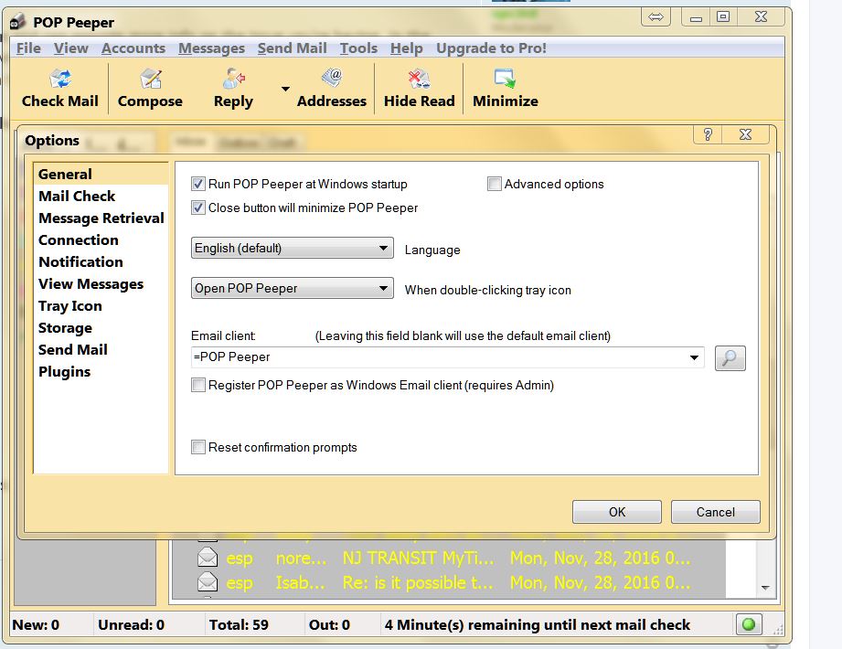Open the Language dropdown
This screenshot has width=842, height=649.
(293, 248)
